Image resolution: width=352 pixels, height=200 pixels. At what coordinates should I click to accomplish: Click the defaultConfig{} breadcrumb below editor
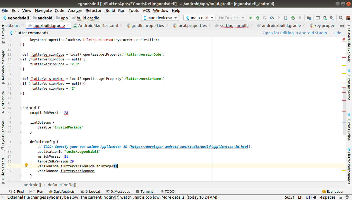62,185
